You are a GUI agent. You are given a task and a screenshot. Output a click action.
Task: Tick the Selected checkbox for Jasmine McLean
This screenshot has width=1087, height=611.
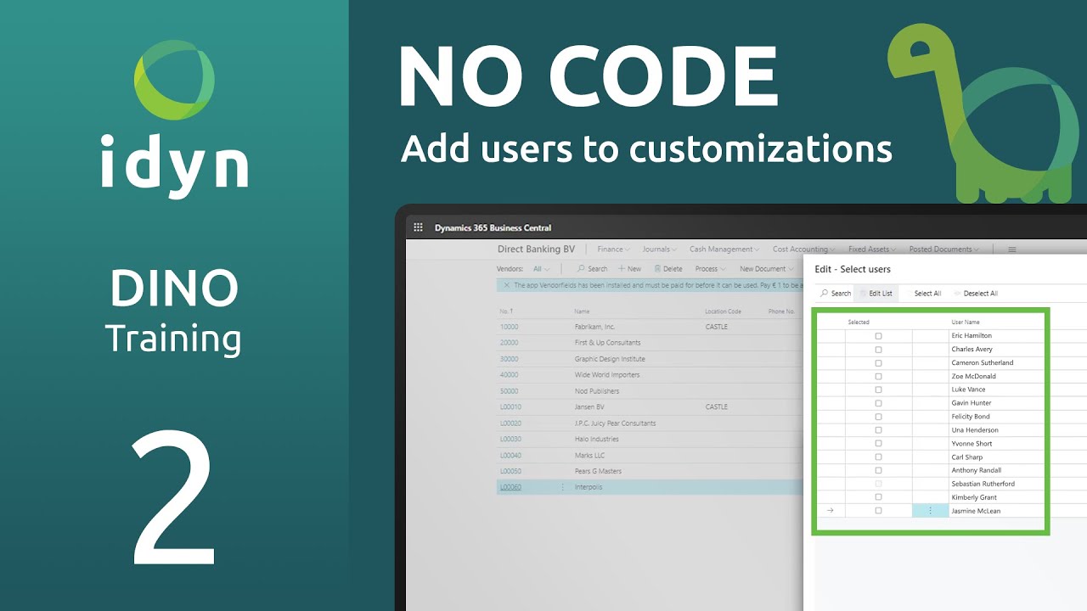coord(878,511)
